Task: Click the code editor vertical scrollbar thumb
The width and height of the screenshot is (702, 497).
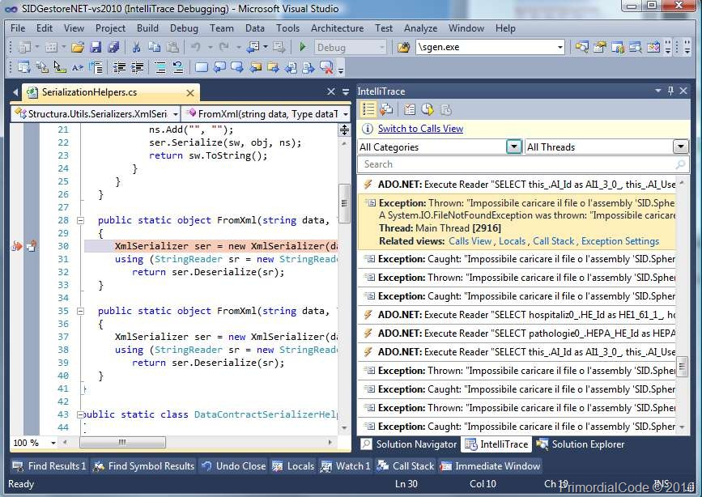Action: coord(344,203)
